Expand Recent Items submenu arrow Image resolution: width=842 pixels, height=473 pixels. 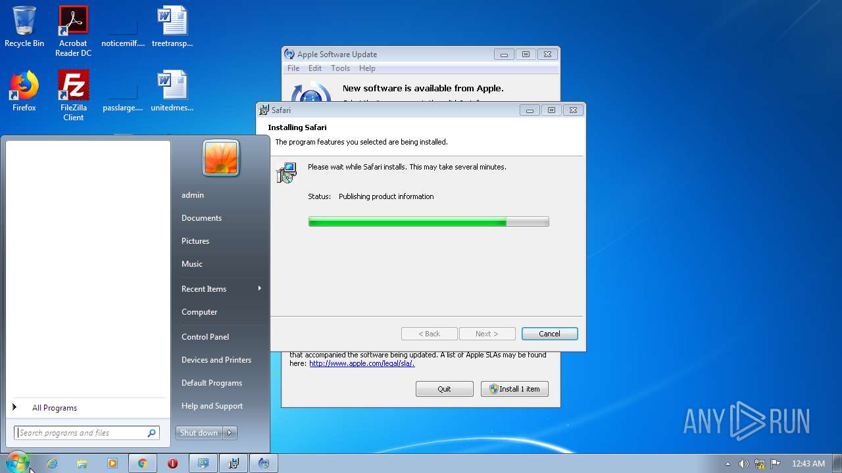point(260,288)
